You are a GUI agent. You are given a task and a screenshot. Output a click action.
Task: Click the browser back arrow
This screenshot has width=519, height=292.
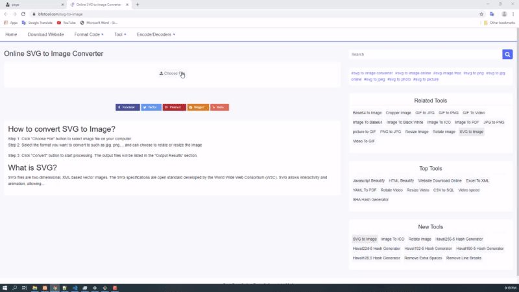click(6, 14)
